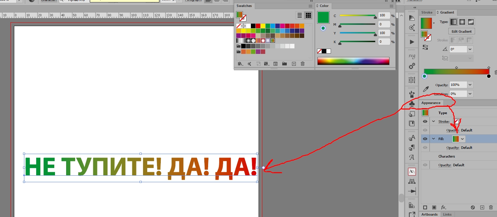Create a new color group folder
Screen dimensions: 497x217
pyautogui.click(x=284, y=64)
